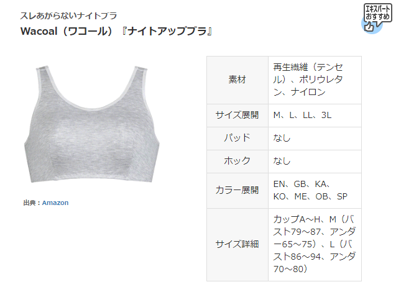The height and width of the screenshot is (292, 401).
Task: Click the expert recommendation badge icon
Action: (376, 18)
